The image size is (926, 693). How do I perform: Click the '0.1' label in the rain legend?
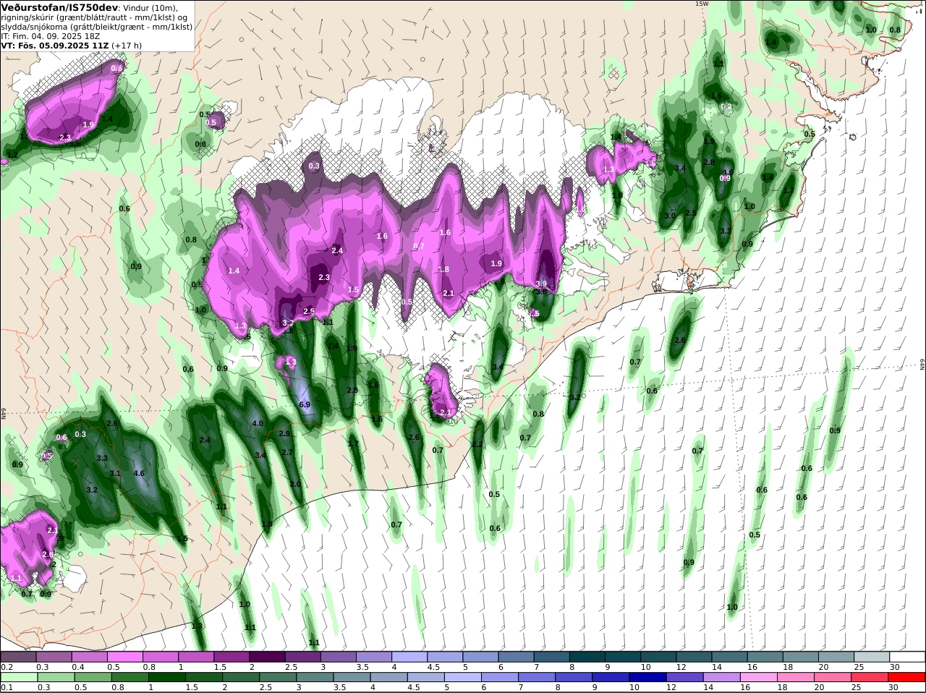(x=7, y=688)
